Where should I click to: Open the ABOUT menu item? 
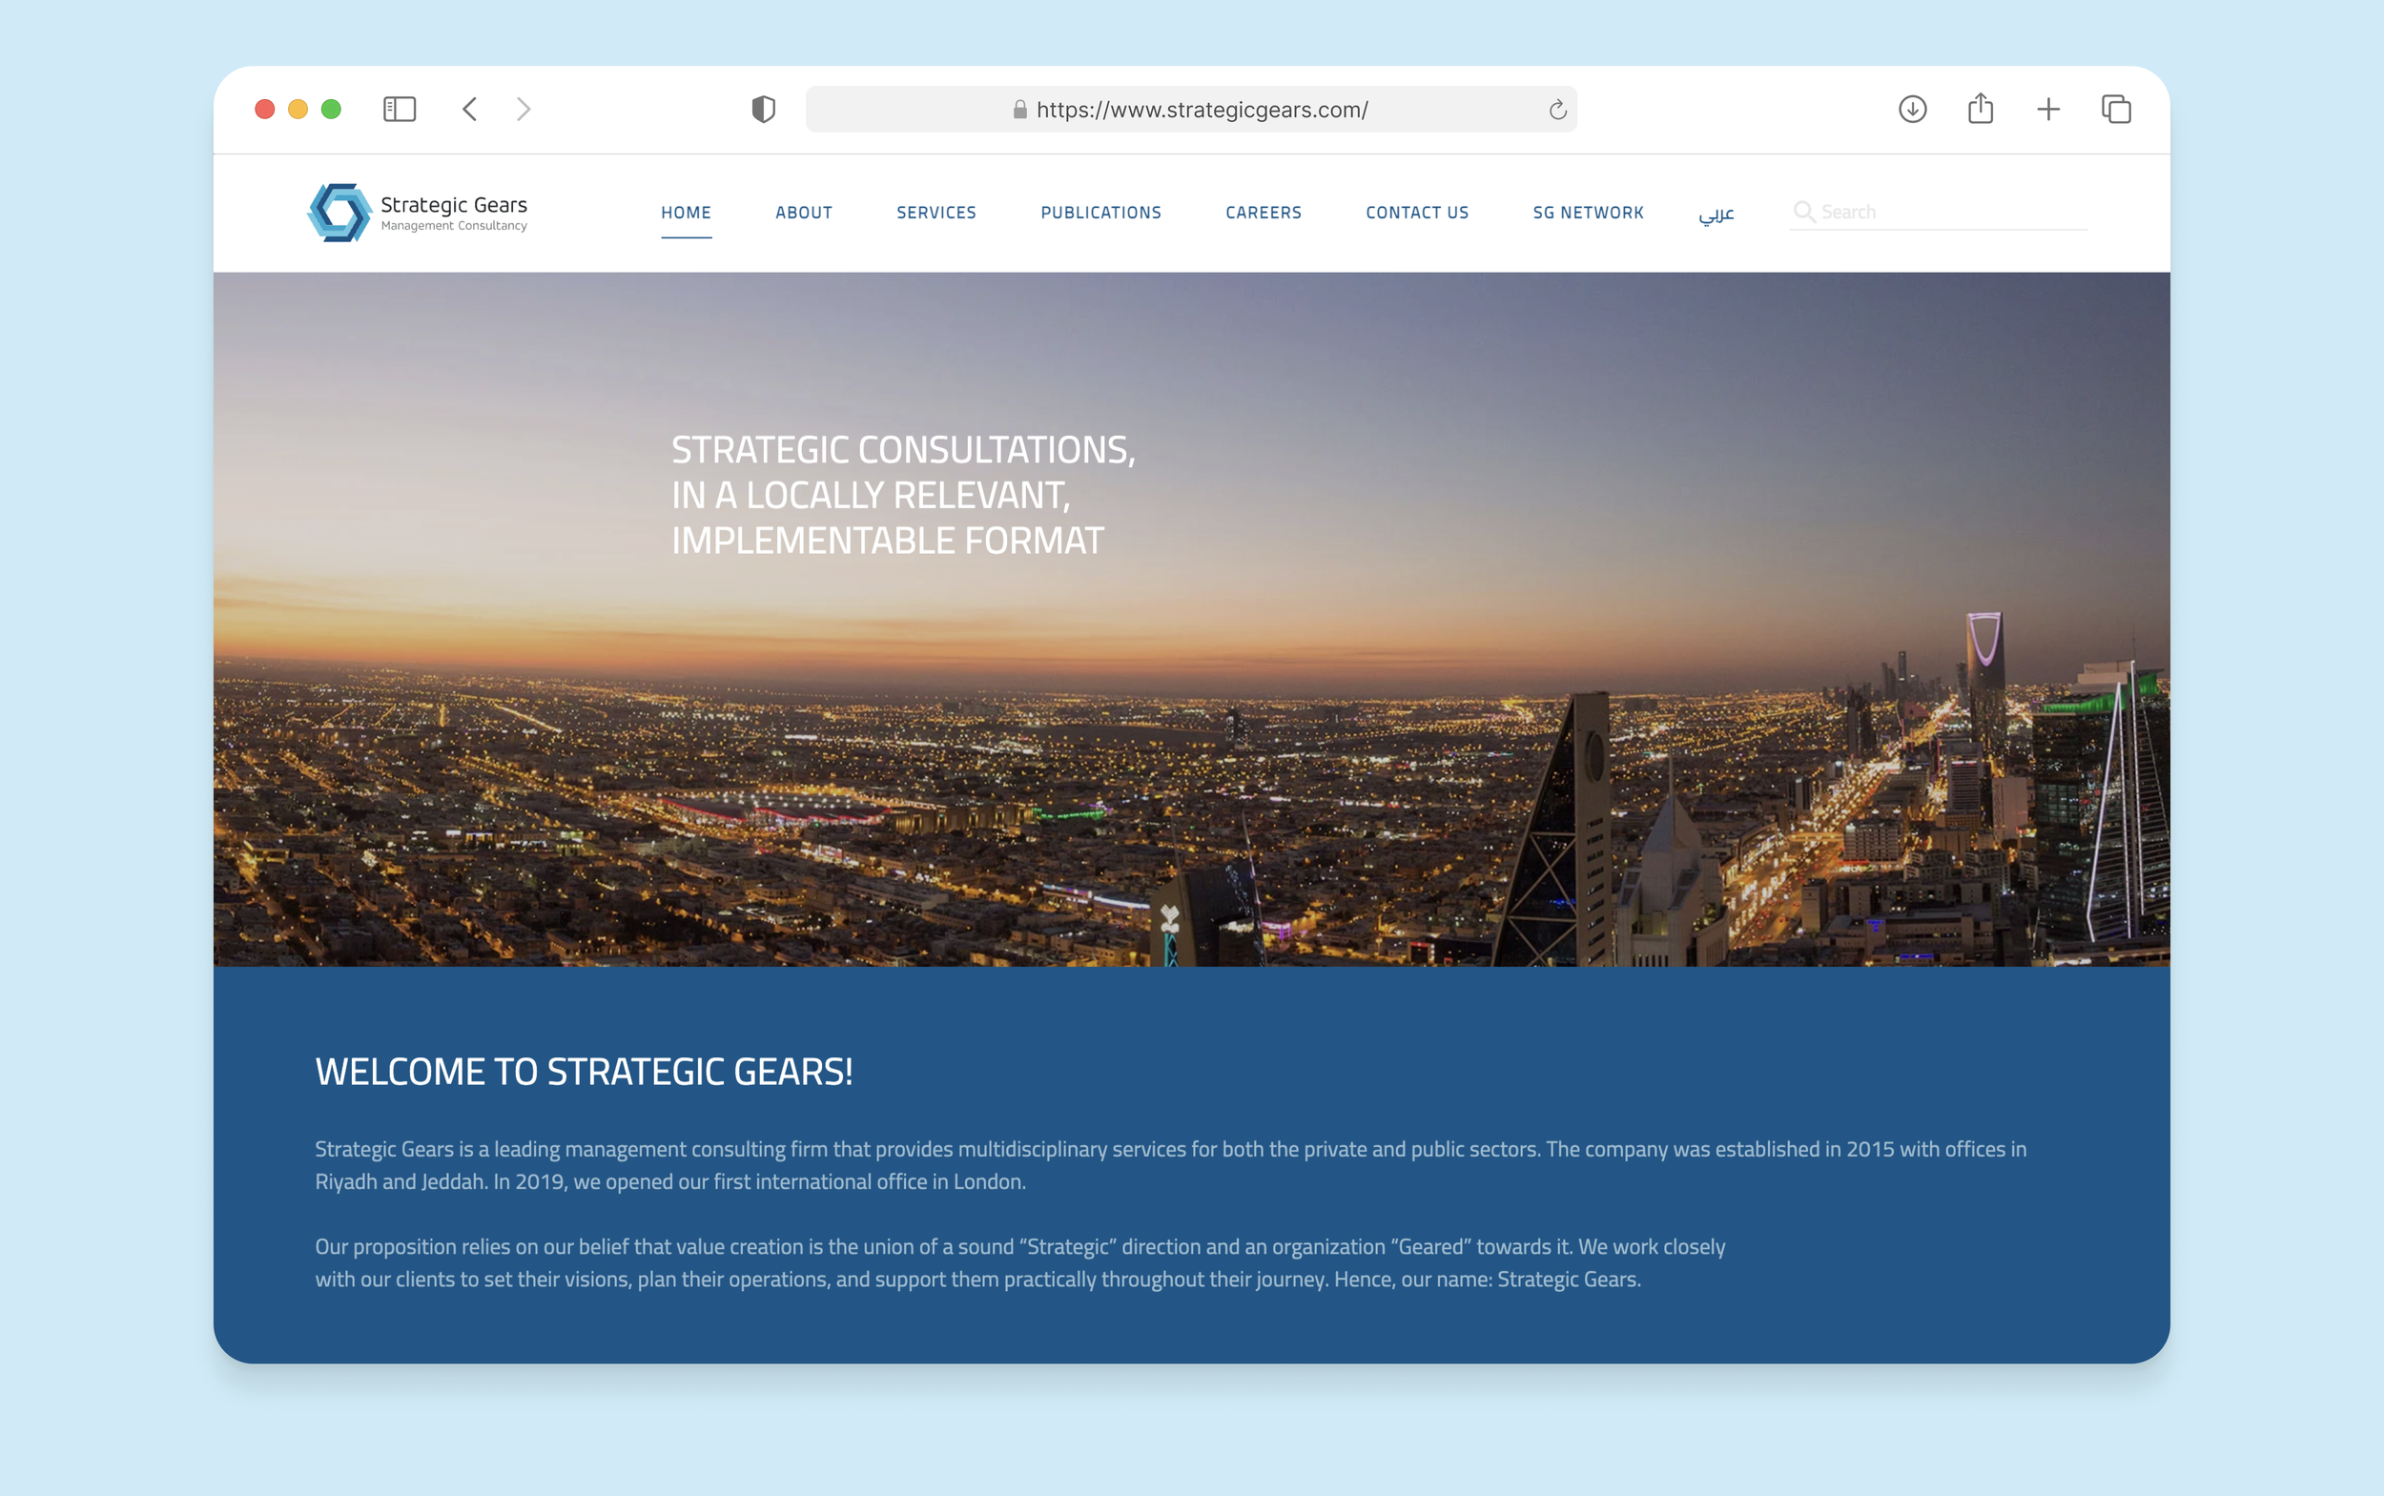click(804, 213)
